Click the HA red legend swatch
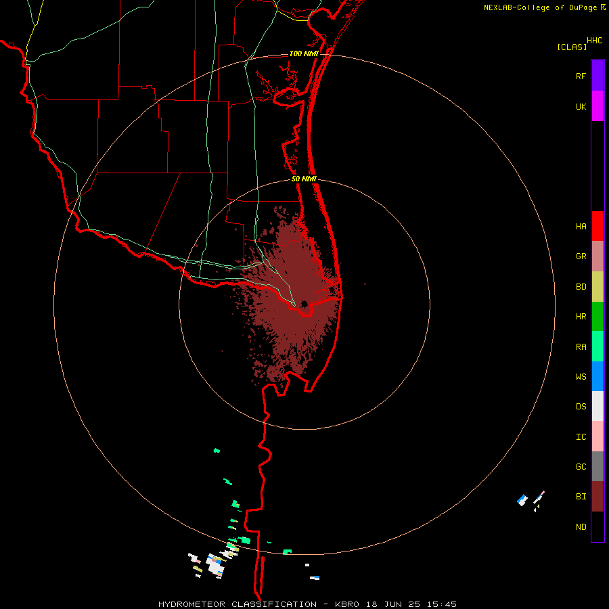The image size is (609, 609). click(x=597, y=226)
